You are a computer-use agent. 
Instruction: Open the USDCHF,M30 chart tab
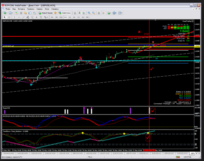(64, 153)
